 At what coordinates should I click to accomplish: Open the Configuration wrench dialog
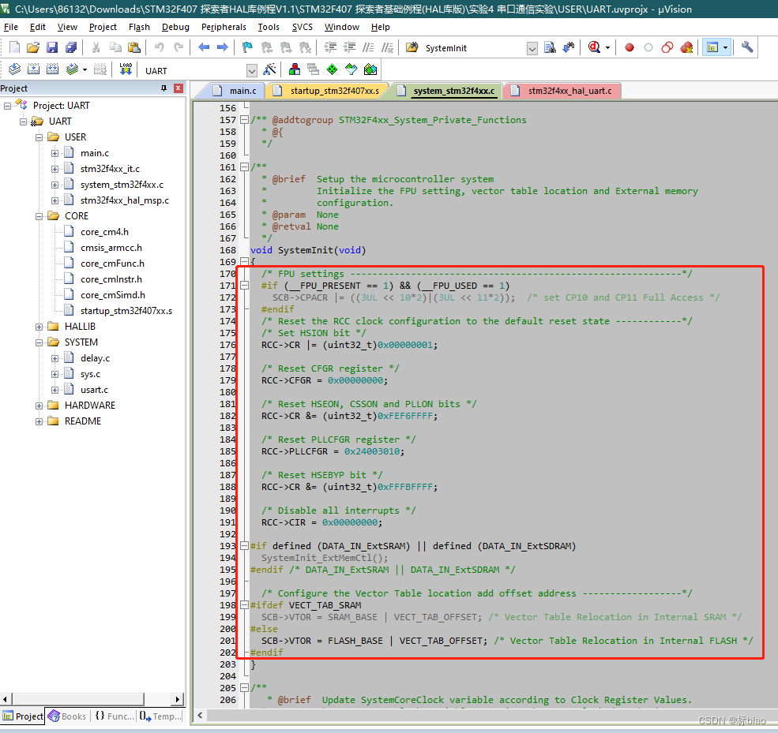point(746,47)
